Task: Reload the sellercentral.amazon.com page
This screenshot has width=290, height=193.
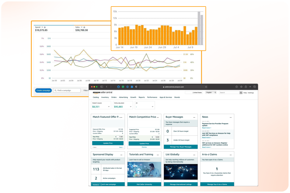Action: point(206,87)
